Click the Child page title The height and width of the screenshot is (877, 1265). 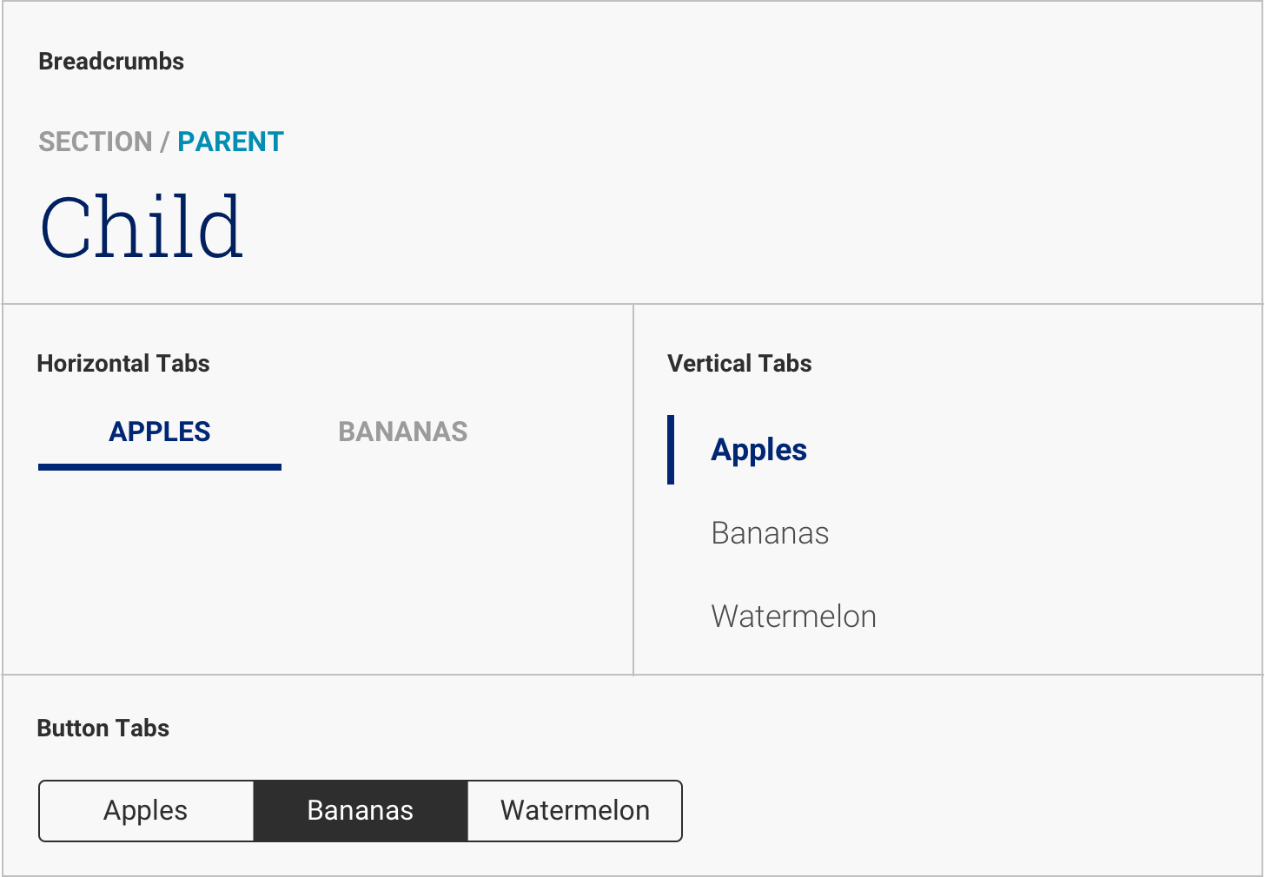[142, 227]
